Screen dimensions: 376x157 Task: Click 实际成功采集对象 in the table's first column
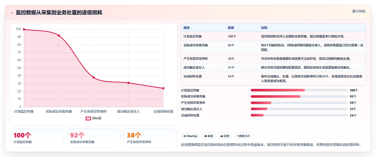tap(196, 45)
